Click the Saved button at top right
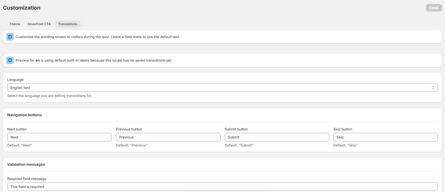Image resolution: width=445 pixels, height=192 pixels. [434, 8]
